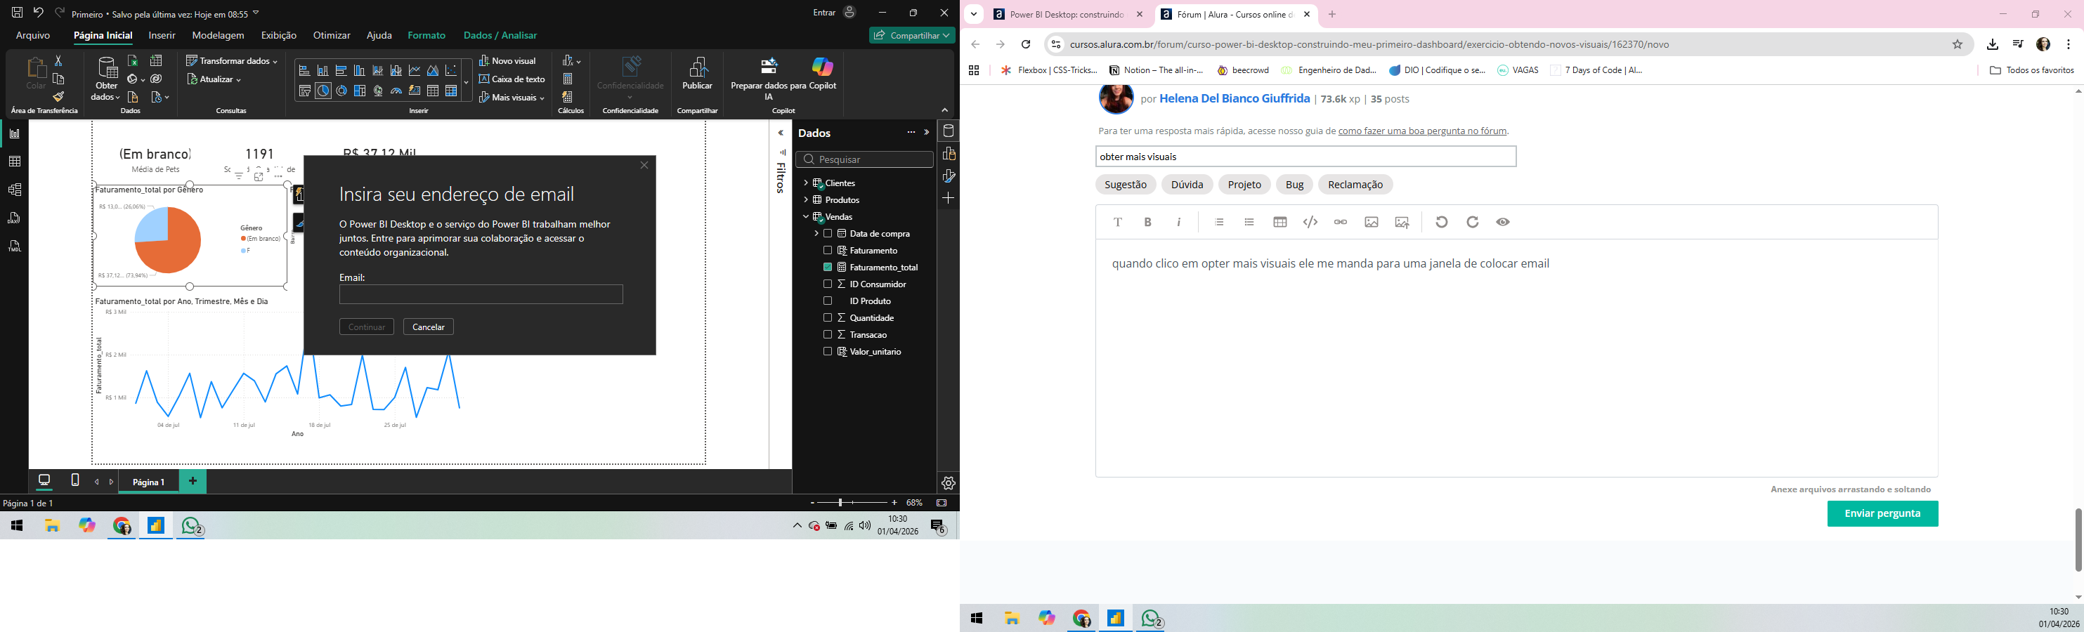Insert the gauge visual from the ribbon gallery

tap(396, 91)
